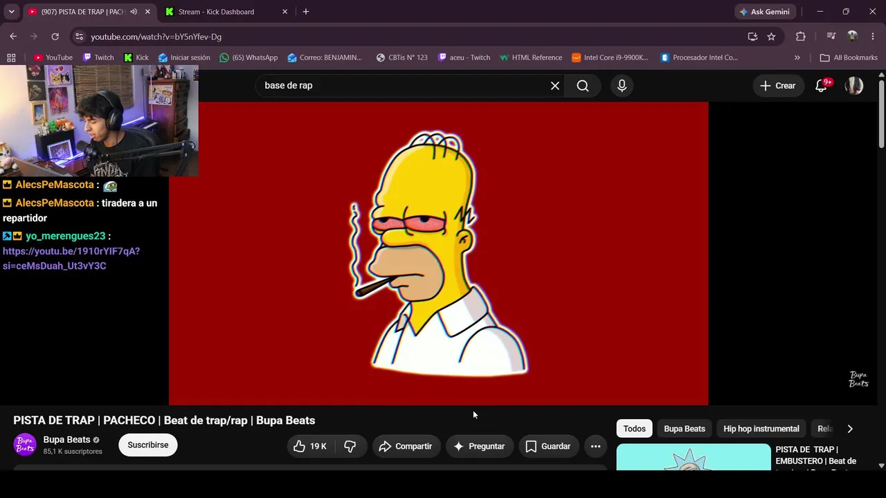Screen dimensions: 886x498
Task: Open the apps grid shortcut
Action: pyautogui.click(x=11, y=57)
